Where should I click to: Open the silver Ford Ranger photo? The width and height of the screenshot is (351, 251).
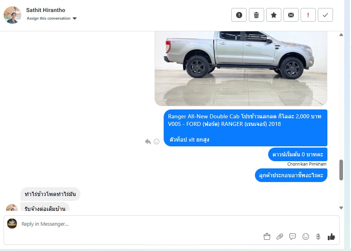[241, 69]
